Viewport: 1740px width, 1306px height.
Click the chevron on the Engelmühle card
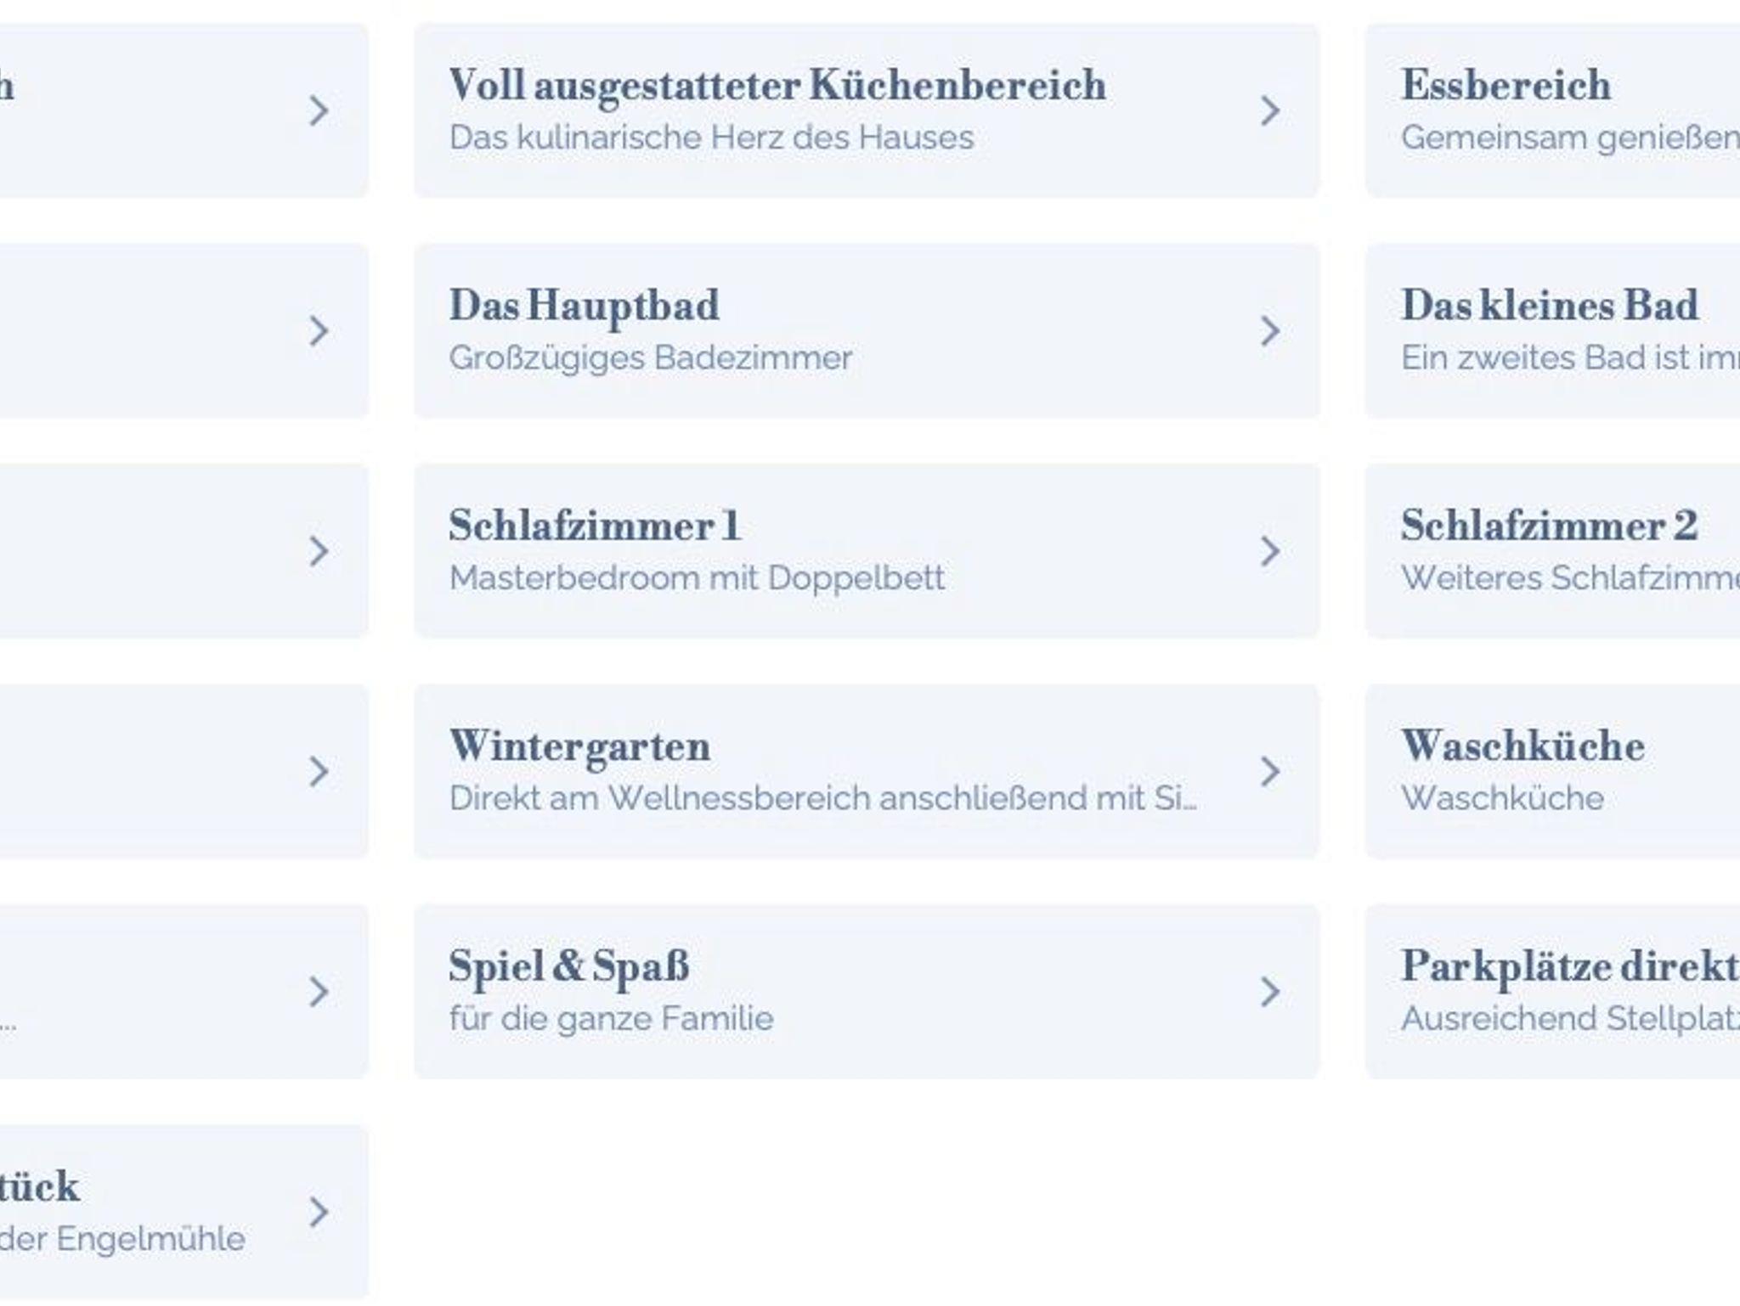coord(319,1212)
